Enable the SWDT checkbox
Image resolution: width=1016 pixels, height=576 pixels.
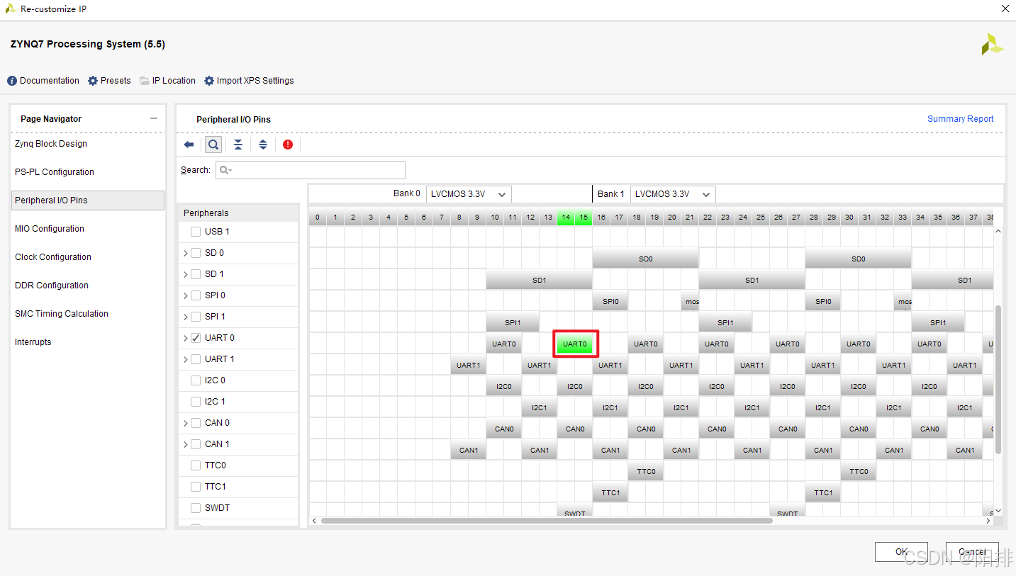196,508
